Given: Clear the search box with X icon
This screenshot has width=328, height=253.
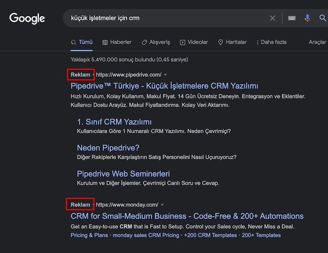Looking at the screenshot, I should click(272, 18).
